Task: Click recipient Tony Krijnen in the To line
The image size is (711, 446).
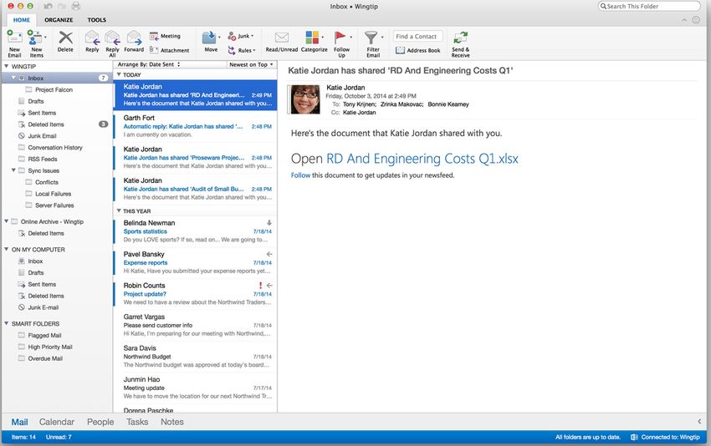Action: click(x=360, y=104)
